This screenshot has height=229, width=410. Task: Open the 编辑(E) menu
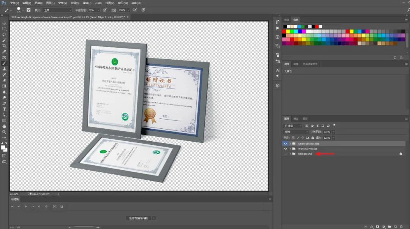click(x=27, y=3)
